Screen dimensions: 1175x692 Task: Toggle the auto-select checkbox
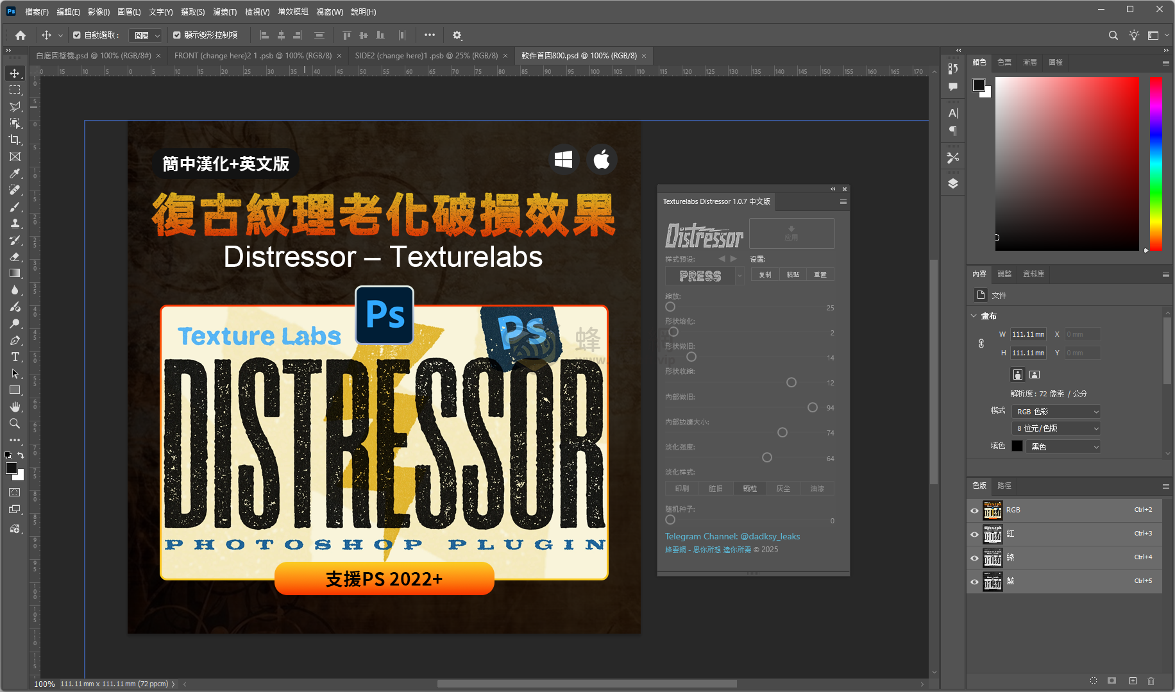point(77,35)
